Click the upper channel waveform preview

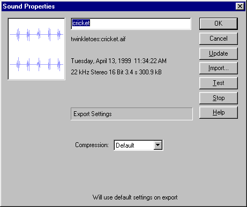36,34
